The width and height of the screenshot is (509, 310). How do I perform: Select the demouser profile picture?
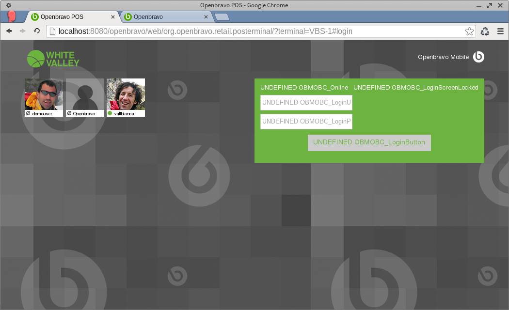[x=44, y=94]
